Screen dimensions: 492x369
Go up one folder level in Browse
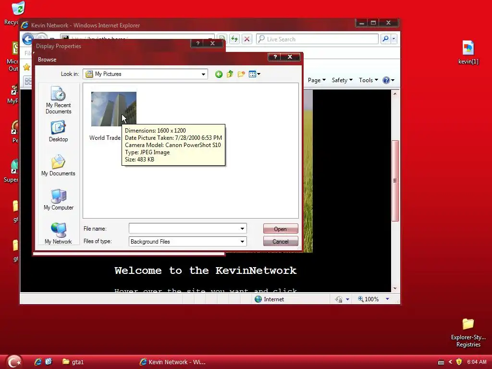[x=230, y=74]
